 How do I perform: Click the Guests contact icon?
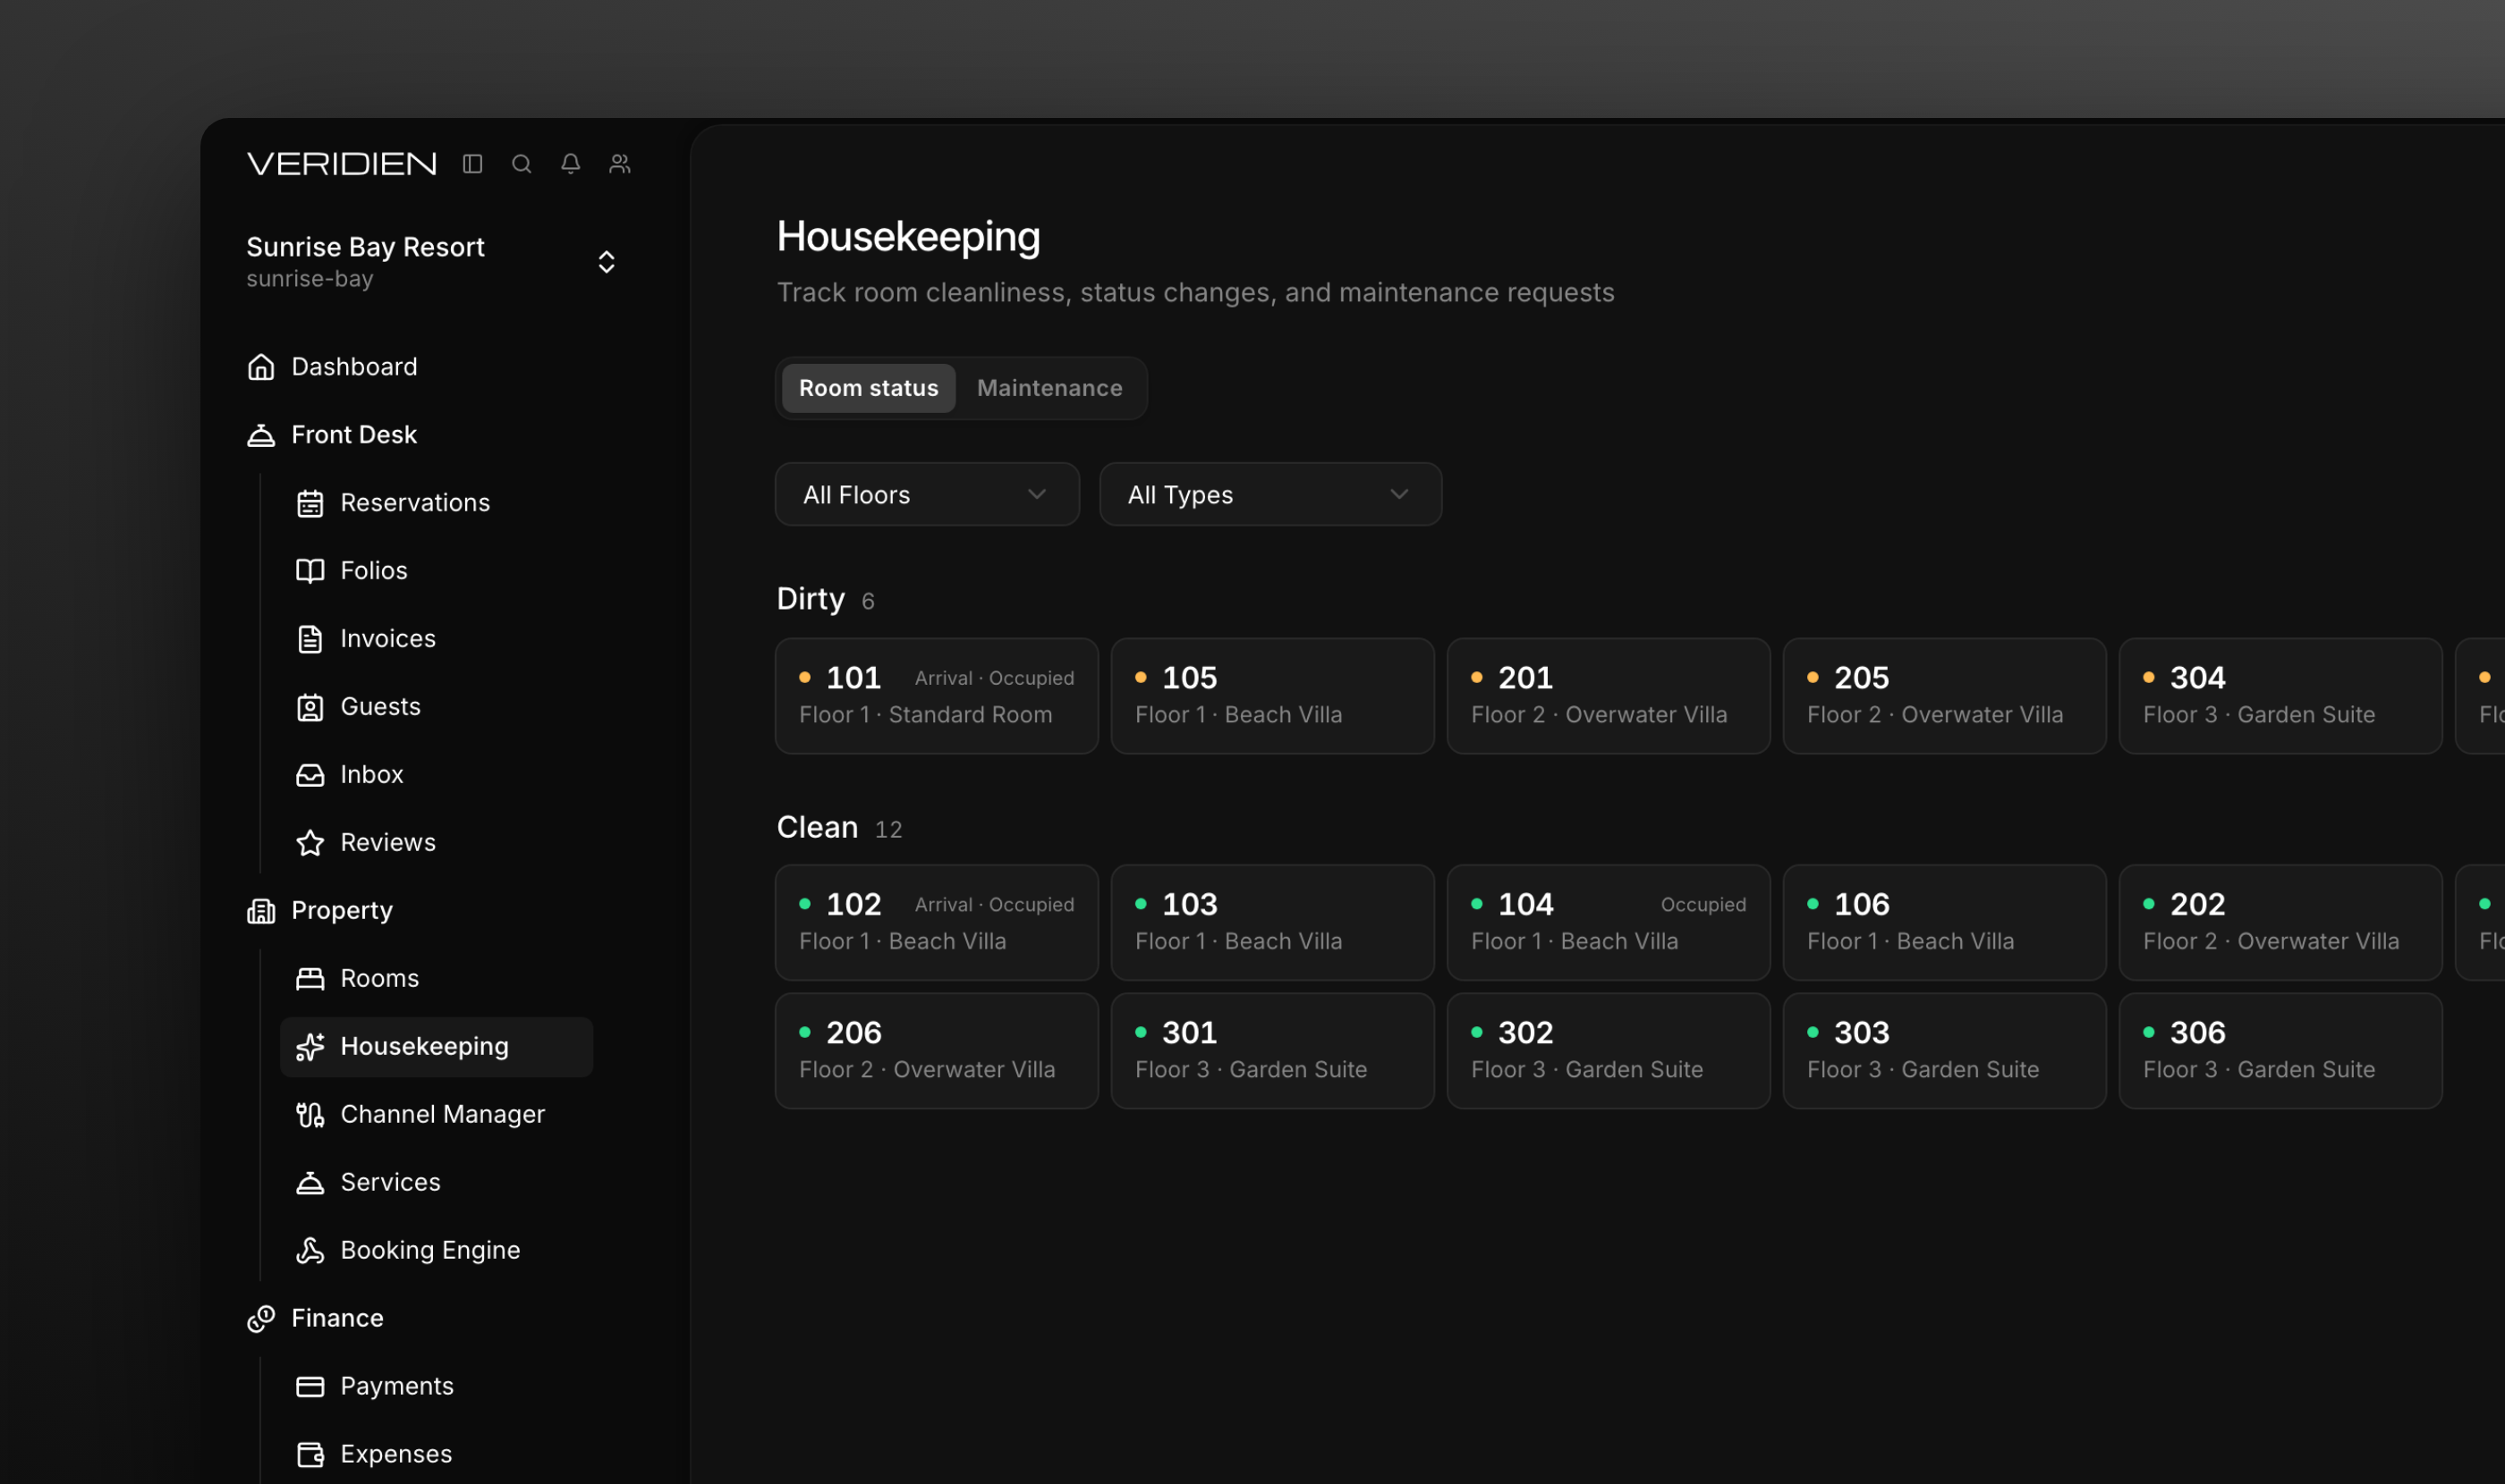(x=310, y=707)
